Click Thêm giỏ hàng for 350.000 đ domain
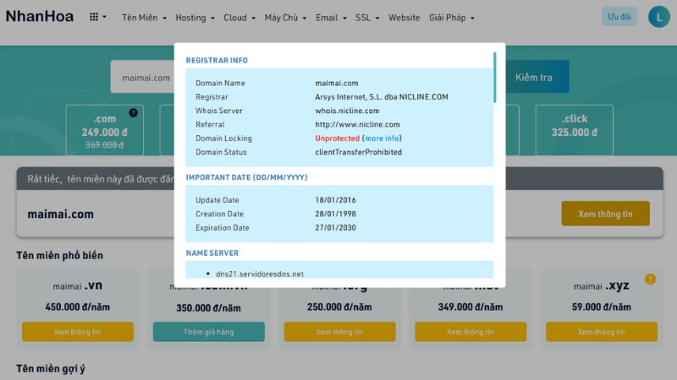Image resolution: width=677 pixels, height=380 pixels. click(x=208, y=332)
